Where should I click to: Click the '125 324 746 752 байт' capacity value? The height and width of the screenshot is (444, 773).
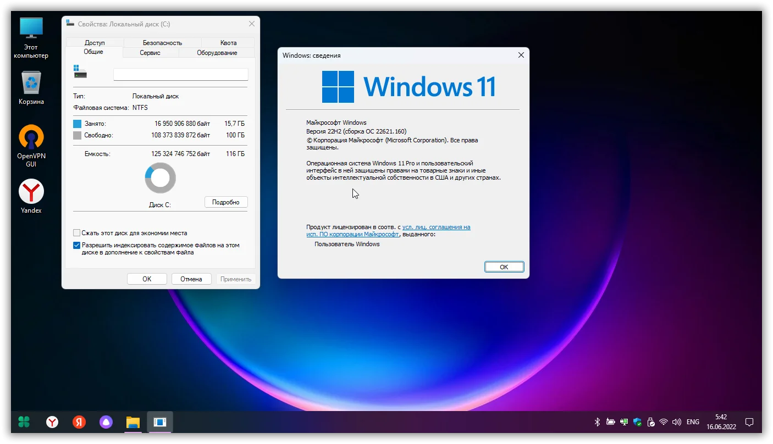(180, 154)
